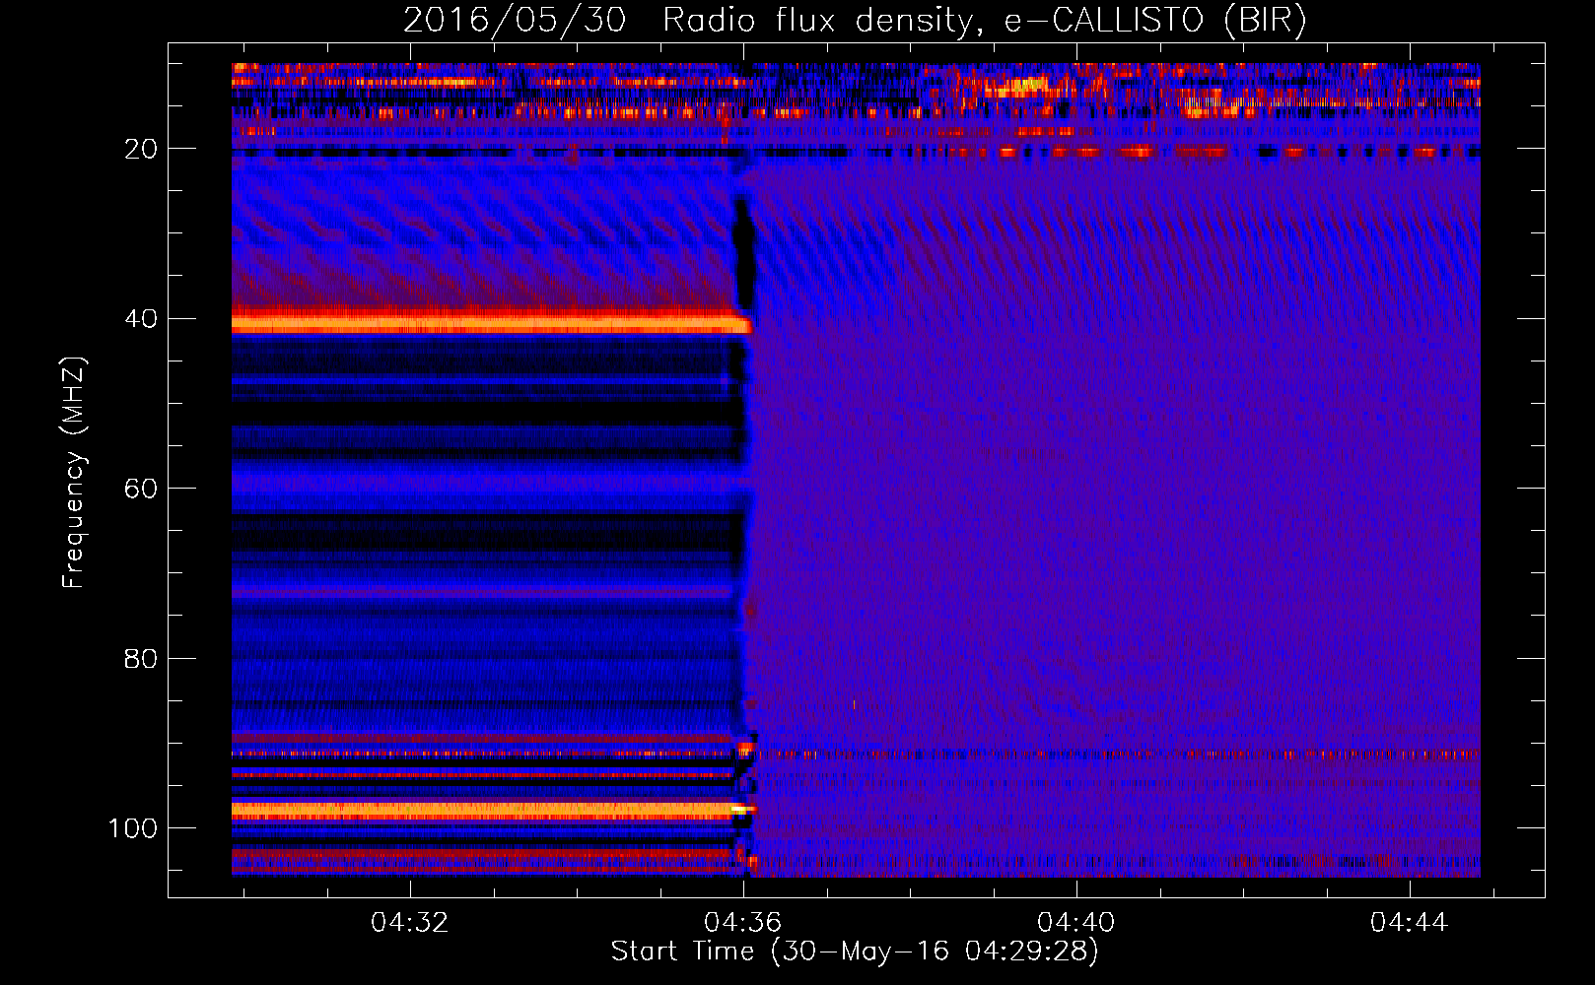Click the 04:32 time tick label
Image resolution: width=1595 pixels, height=985 pixels.
(409, 922)
